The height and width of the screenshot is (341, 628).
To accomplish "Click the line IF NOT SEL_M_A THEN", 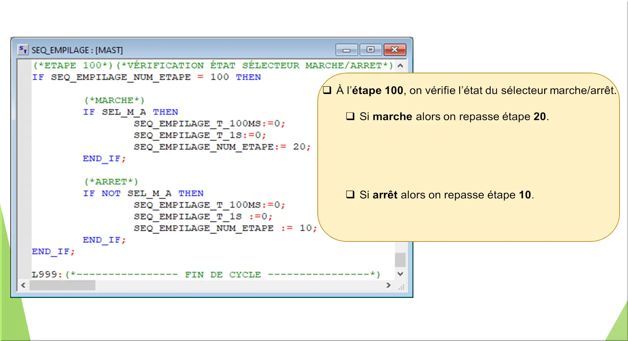I will (x=143, y=193).
